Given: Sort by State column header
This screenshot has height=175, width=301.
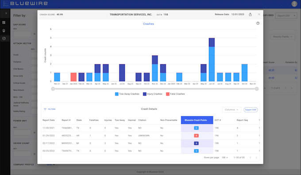Looking at the screenshot, I should (79, 120).
